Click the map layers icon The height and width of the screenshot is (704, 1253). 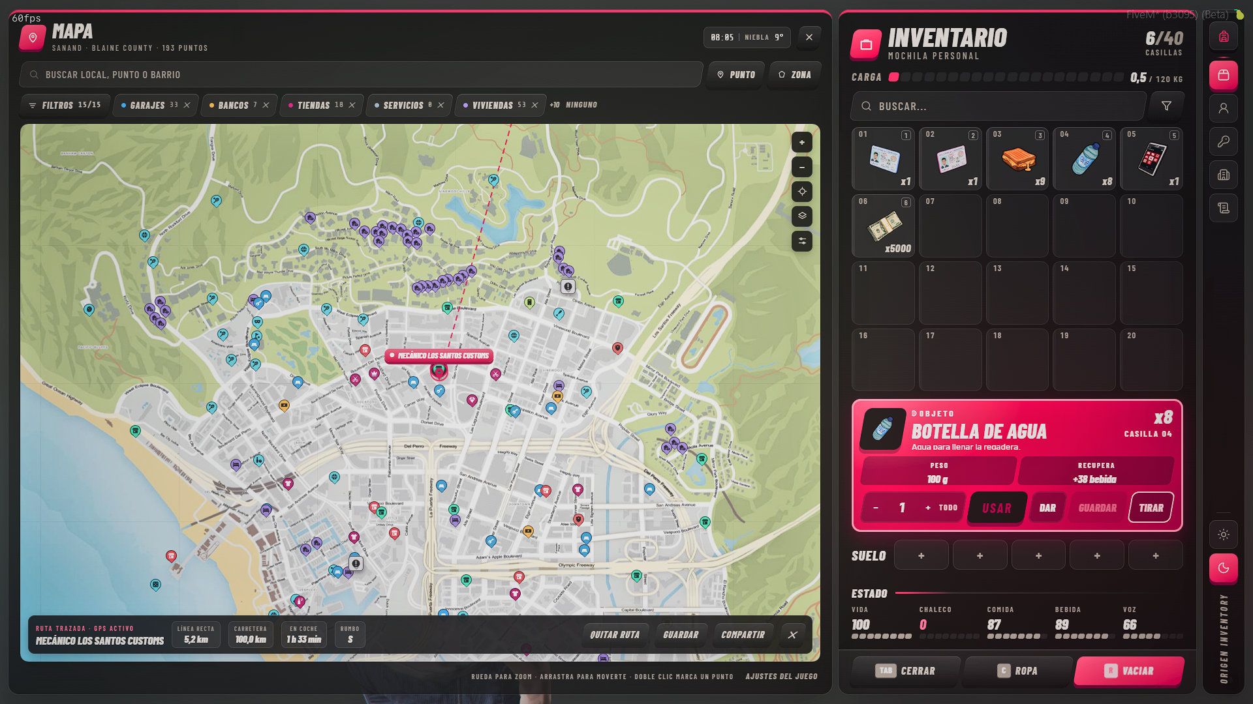click(802, 216)
